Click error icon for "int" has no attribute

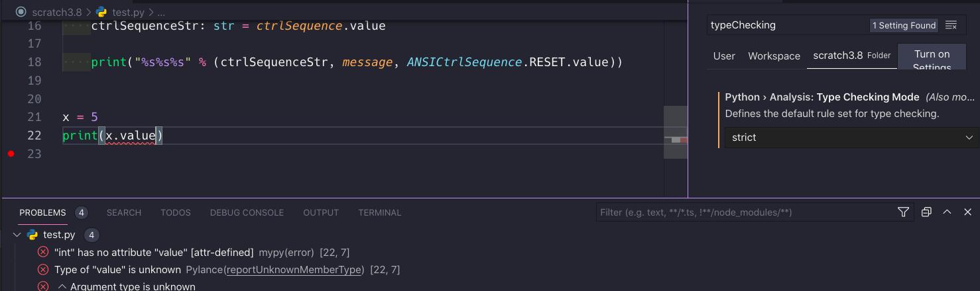pyautogui.click(x=43, y=252)
